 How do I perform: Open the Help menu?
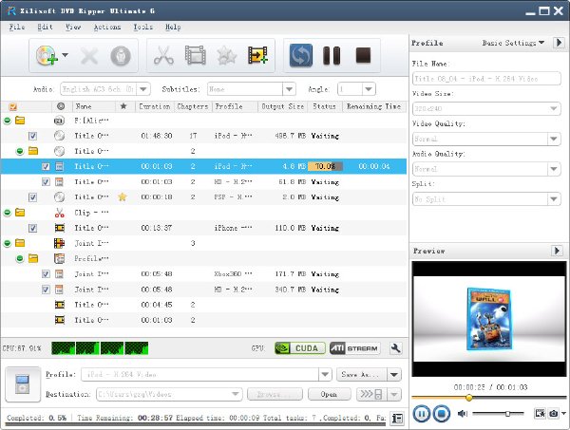click(173, 27)
